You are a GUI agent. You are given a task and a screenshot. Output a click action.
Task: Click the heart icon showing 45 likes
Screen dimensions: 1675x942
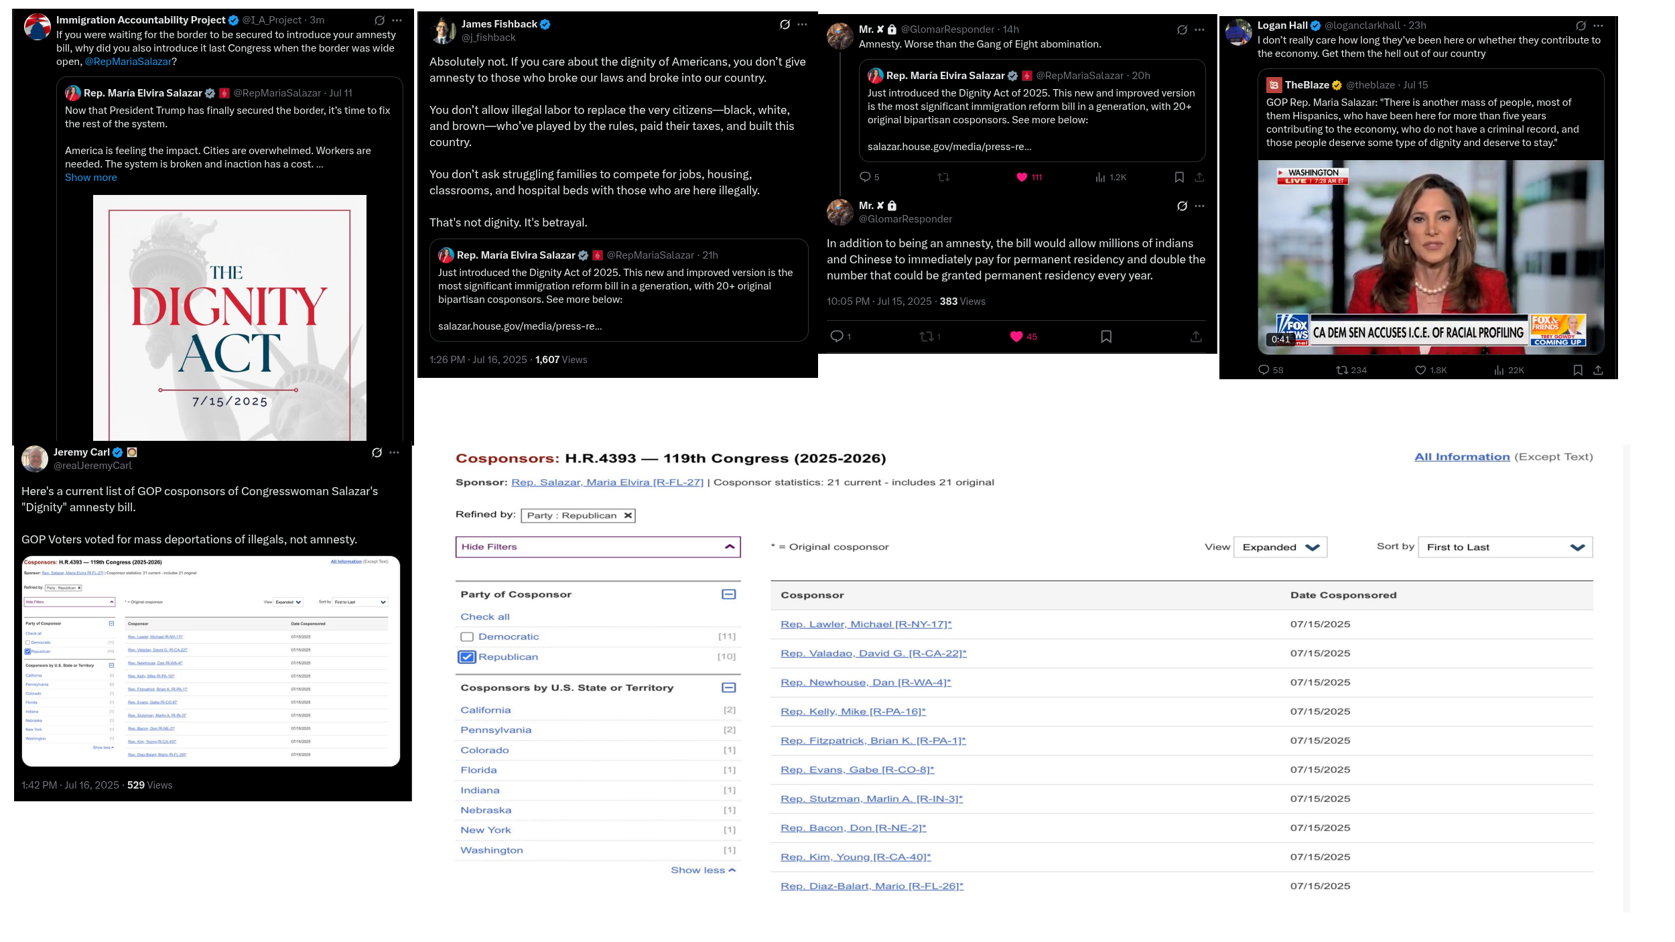(1016, 337)
